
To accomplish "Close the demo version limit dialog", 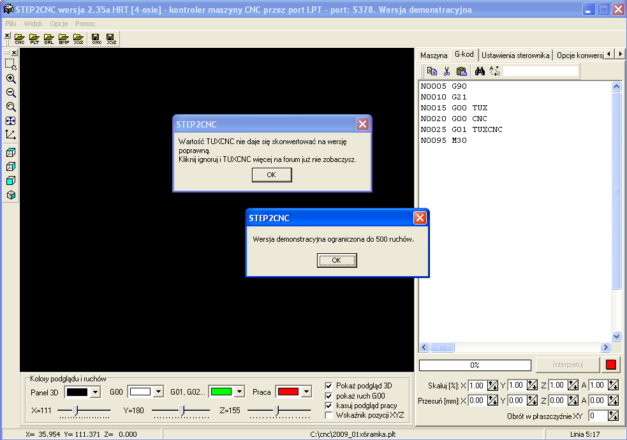I will 420,218.
